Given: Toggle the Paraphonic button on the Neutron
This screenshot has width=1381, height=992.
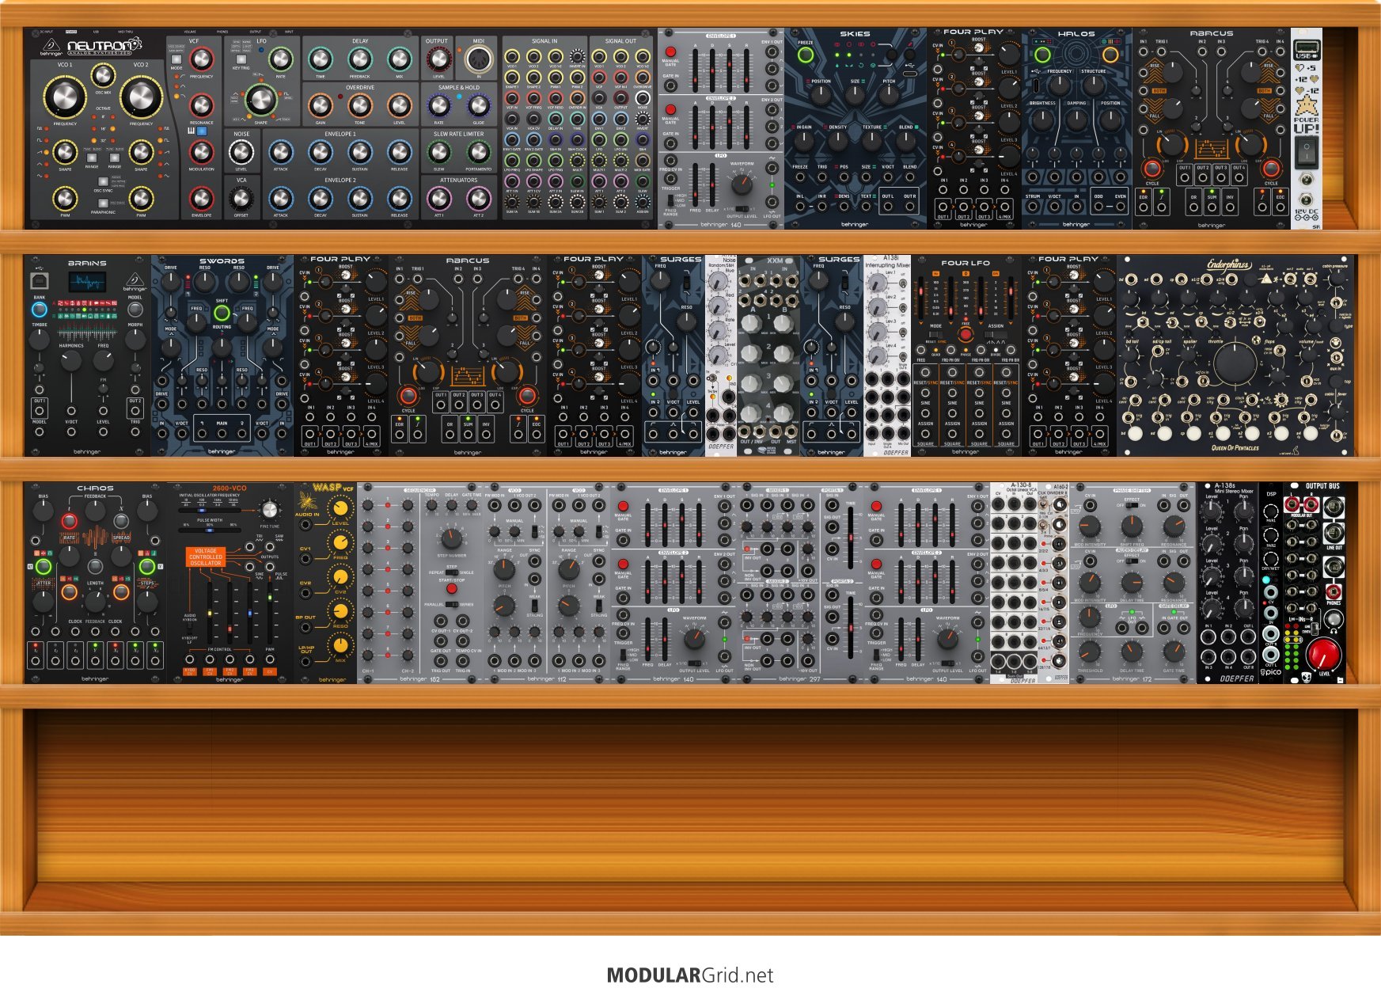Looking at the screenshot, I should pos(103,204).
